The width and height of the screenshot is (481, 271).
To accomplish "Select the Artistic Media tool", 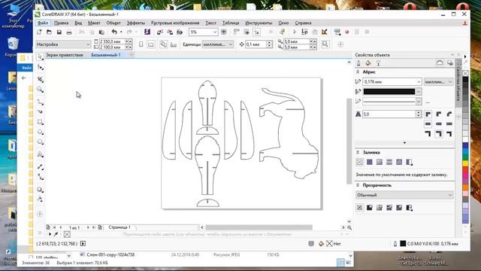I will 40,111.
